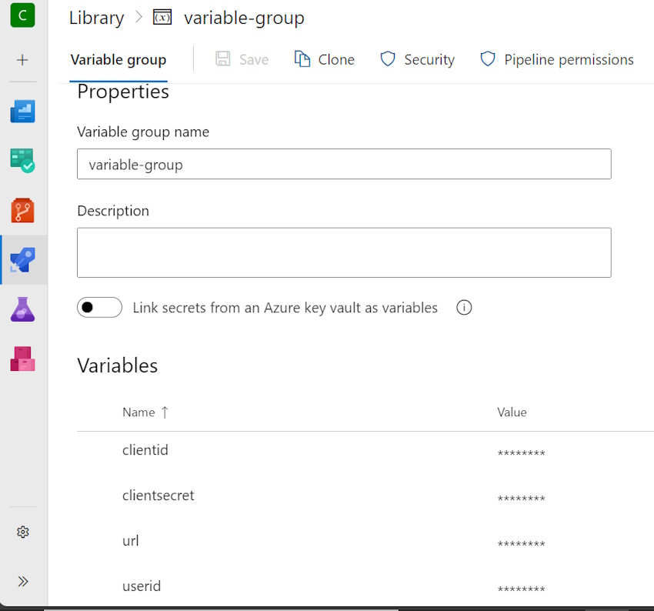Open project settings gear icon
The width and height of the screenshot is (654, 611).
pyautogui.click(x=23, y=532)
